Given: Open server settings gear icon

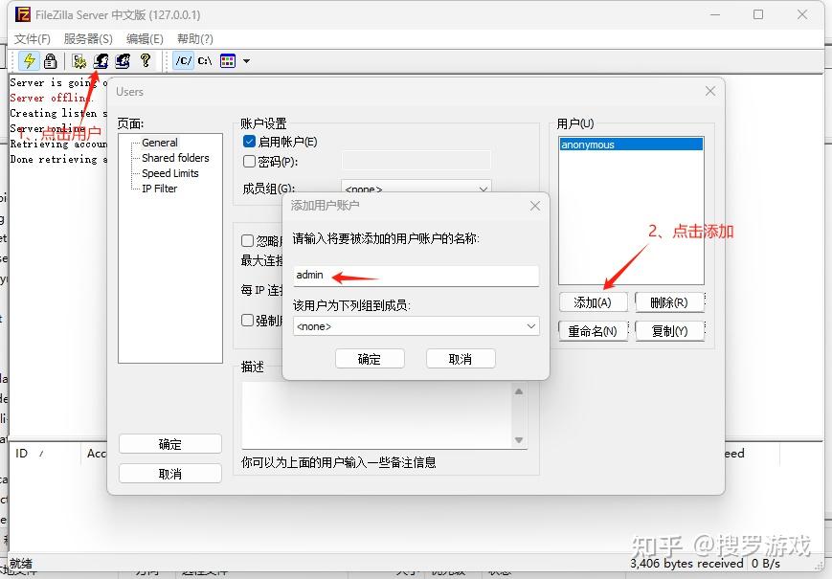Looking at the screenshot, I should point(79,61).
